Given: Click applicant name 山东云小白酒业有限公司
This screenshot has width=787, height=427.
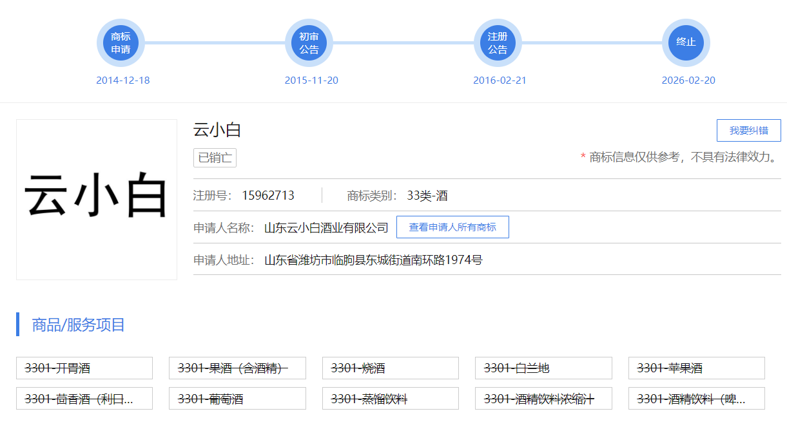Looking at the screenshot, I should coord(326,227).
